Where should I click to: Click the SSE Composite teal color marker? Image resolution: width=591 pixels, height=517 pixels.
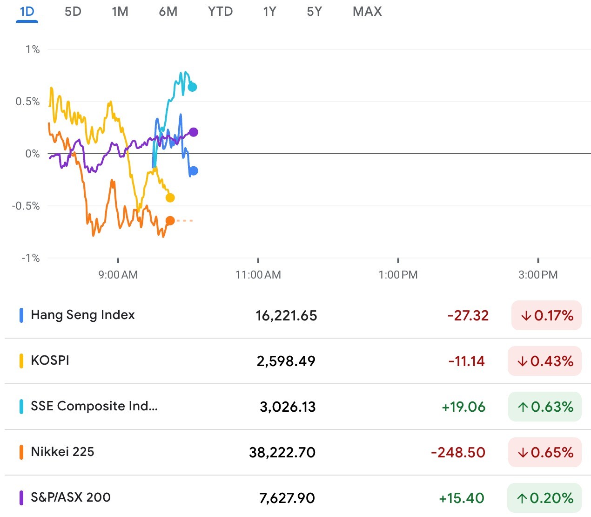21,407
